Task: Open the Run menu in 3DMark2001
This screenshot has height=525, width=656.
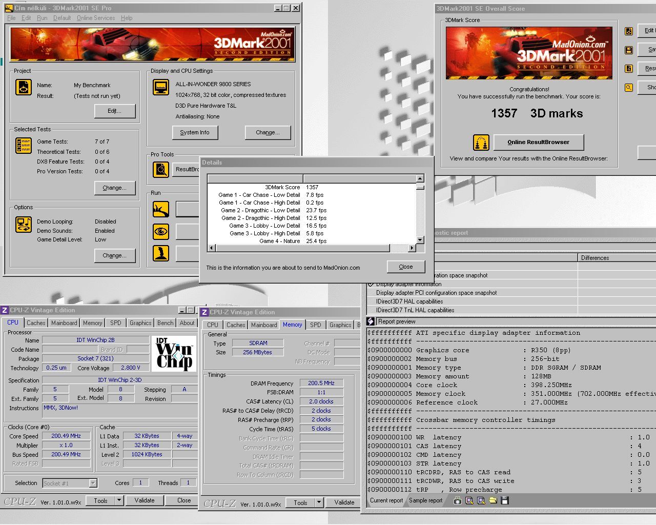Action: (x=42, y=18)
